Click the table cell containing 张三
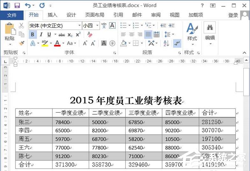 click(x=34, y=122)
